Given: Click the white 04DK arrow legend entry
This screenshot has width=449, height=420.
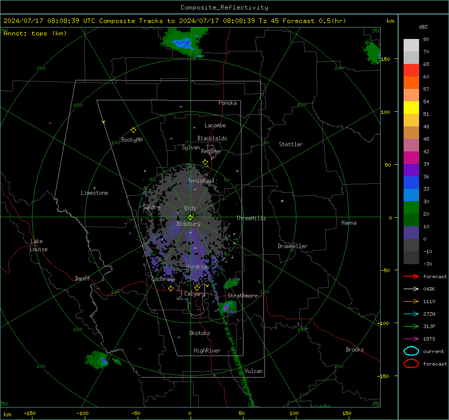Looking at the screenshot, I should click(411, 289).
